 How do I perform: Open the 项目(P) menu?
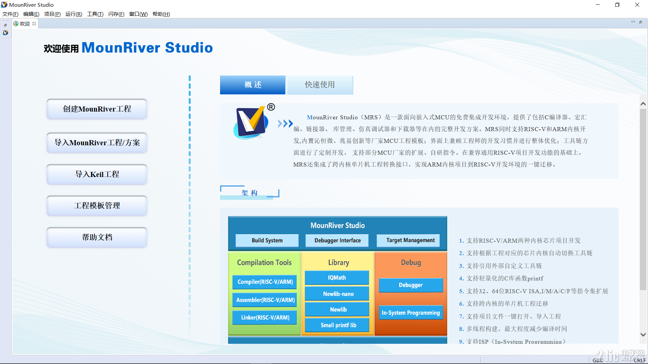click(x=52, y=14)
